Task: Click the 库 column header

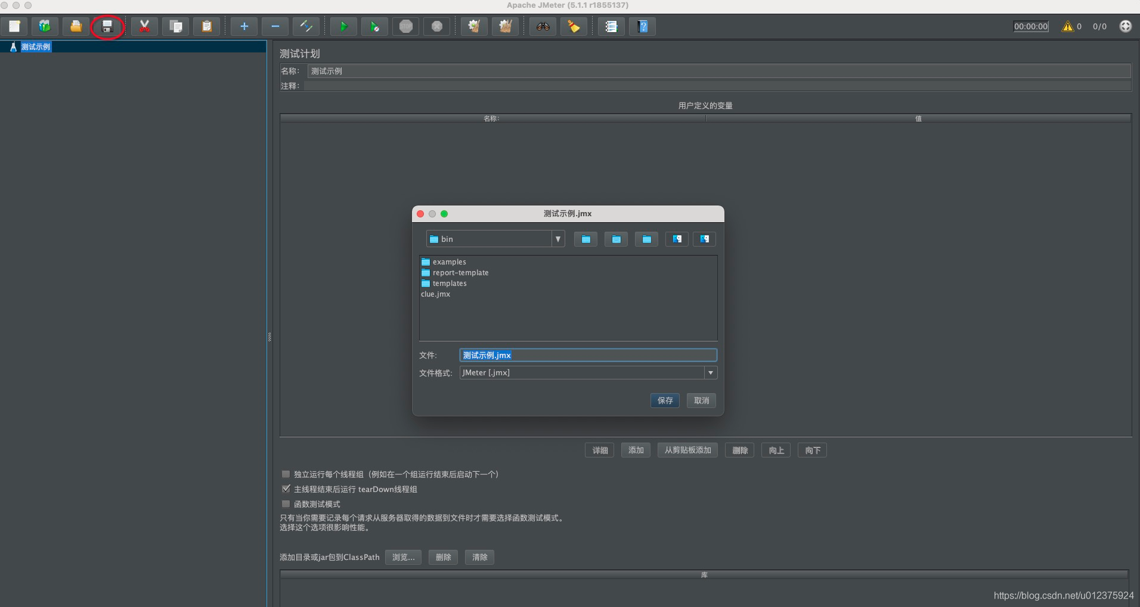Action: 704,575
